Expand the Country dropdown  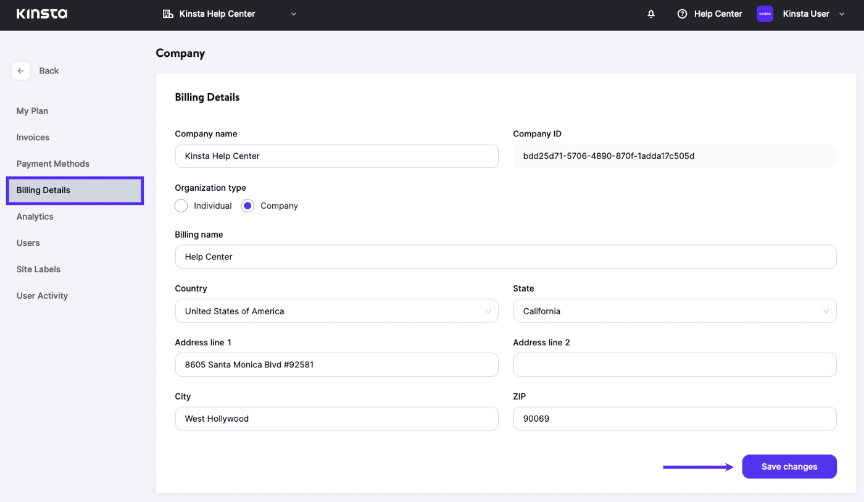coord(336,311)
